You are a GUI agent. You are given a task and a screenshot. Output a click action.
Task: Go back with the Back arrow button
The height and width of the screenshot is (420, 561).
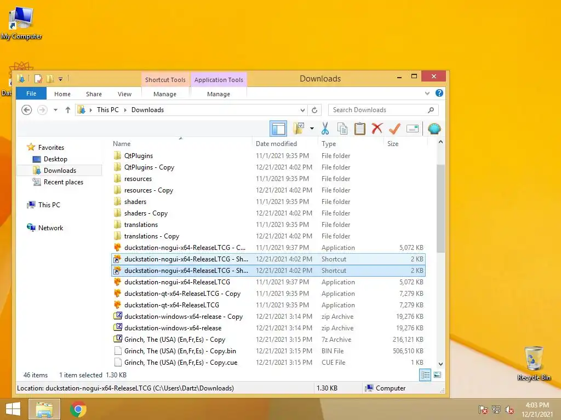[26, 109]
